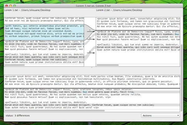
Task: Click '<p>Claudii libidini' line in left pane
Action: pos(44,54)
